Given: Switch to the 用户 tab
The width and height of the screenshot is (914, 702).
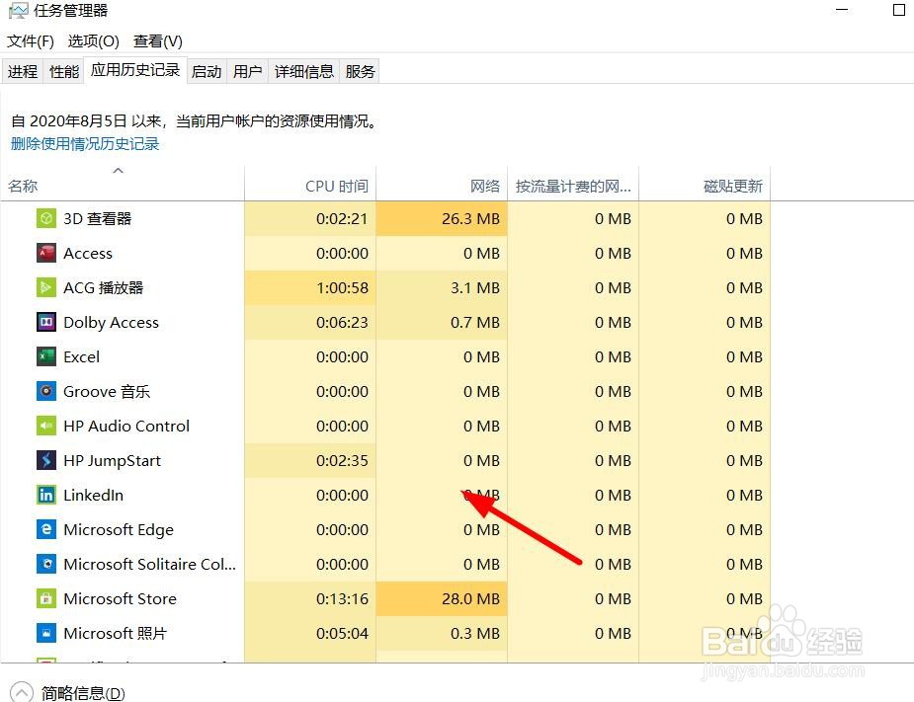Looking at the screenshot, I should coord(247,71).
